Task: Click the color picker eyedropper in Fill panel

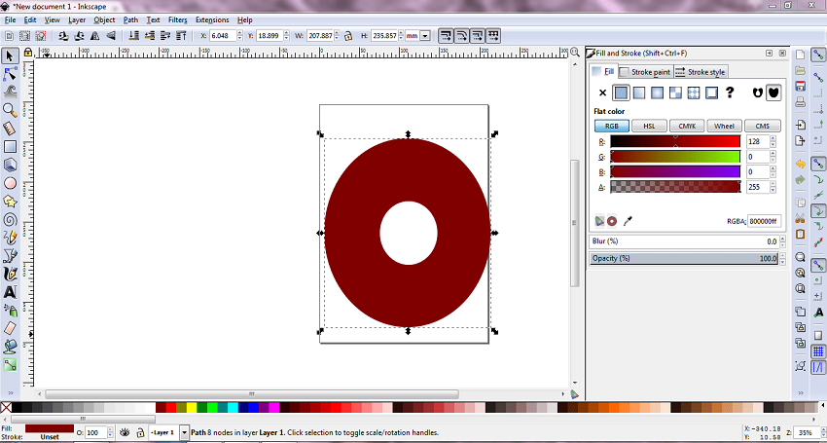Action: [x=628, y=221]
